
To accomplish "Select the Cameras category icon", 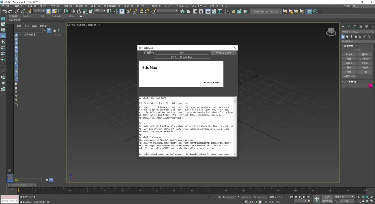I will click(x=356, y=36).
